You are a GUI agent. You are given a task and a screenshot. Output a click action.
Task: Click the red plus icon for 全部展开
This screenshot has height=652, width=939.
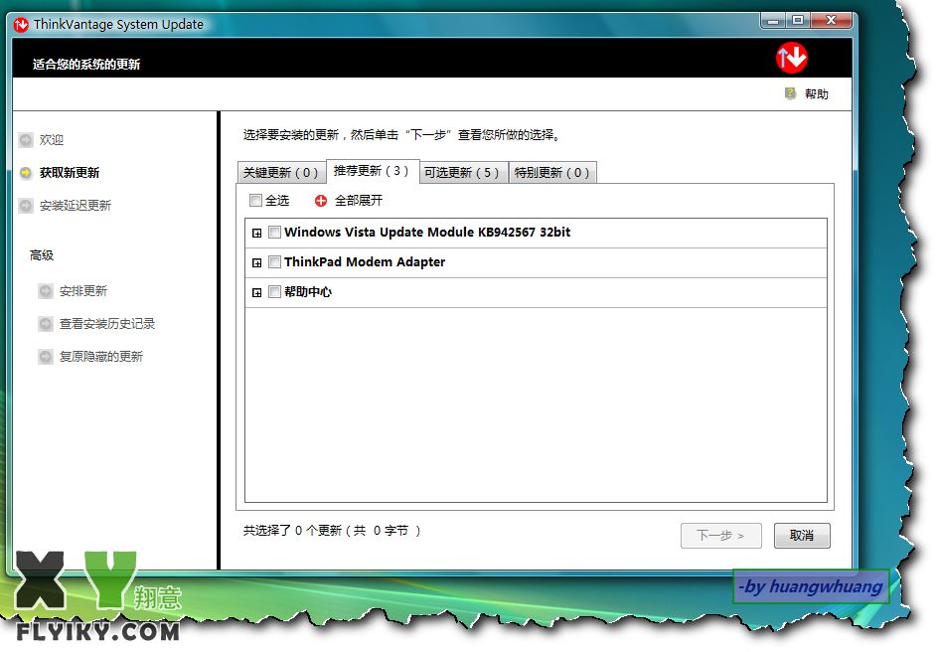coord(321,201)
